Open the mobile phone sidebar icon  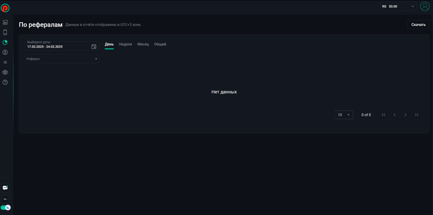(5, 32)
